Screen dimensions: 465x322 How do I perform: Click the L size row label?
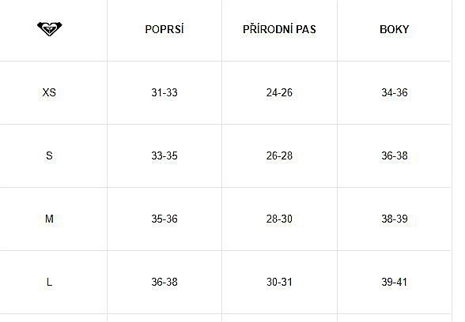tap(49, 282)
